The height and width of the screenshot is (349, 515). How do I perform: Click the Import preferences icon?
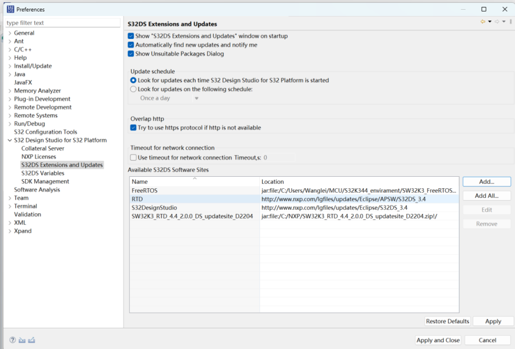[x=22, y=340]
